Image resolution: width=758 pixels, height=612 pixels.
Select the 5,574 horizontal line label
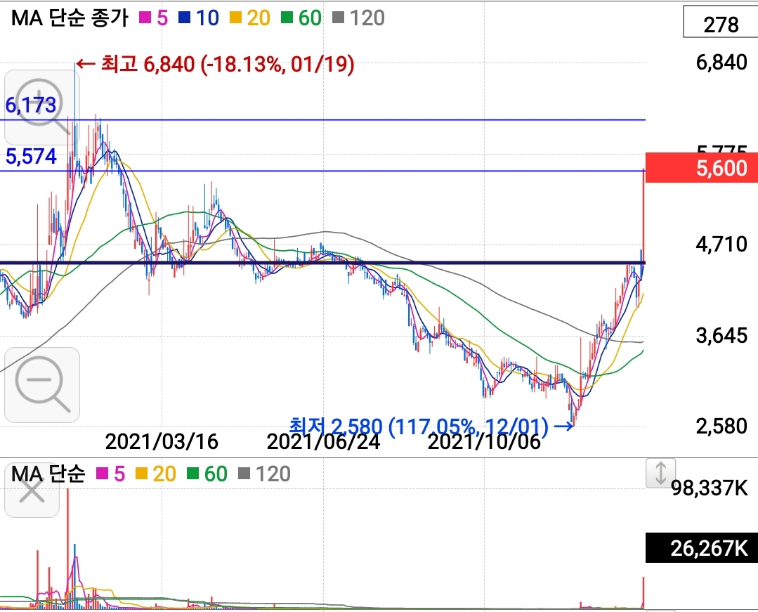(31, 156)
